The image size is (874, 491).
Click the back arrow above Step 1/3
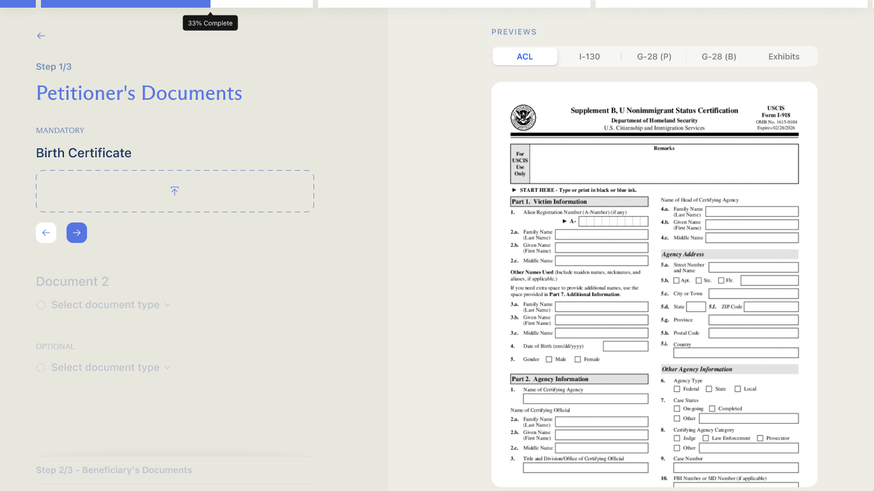point(41,36)
